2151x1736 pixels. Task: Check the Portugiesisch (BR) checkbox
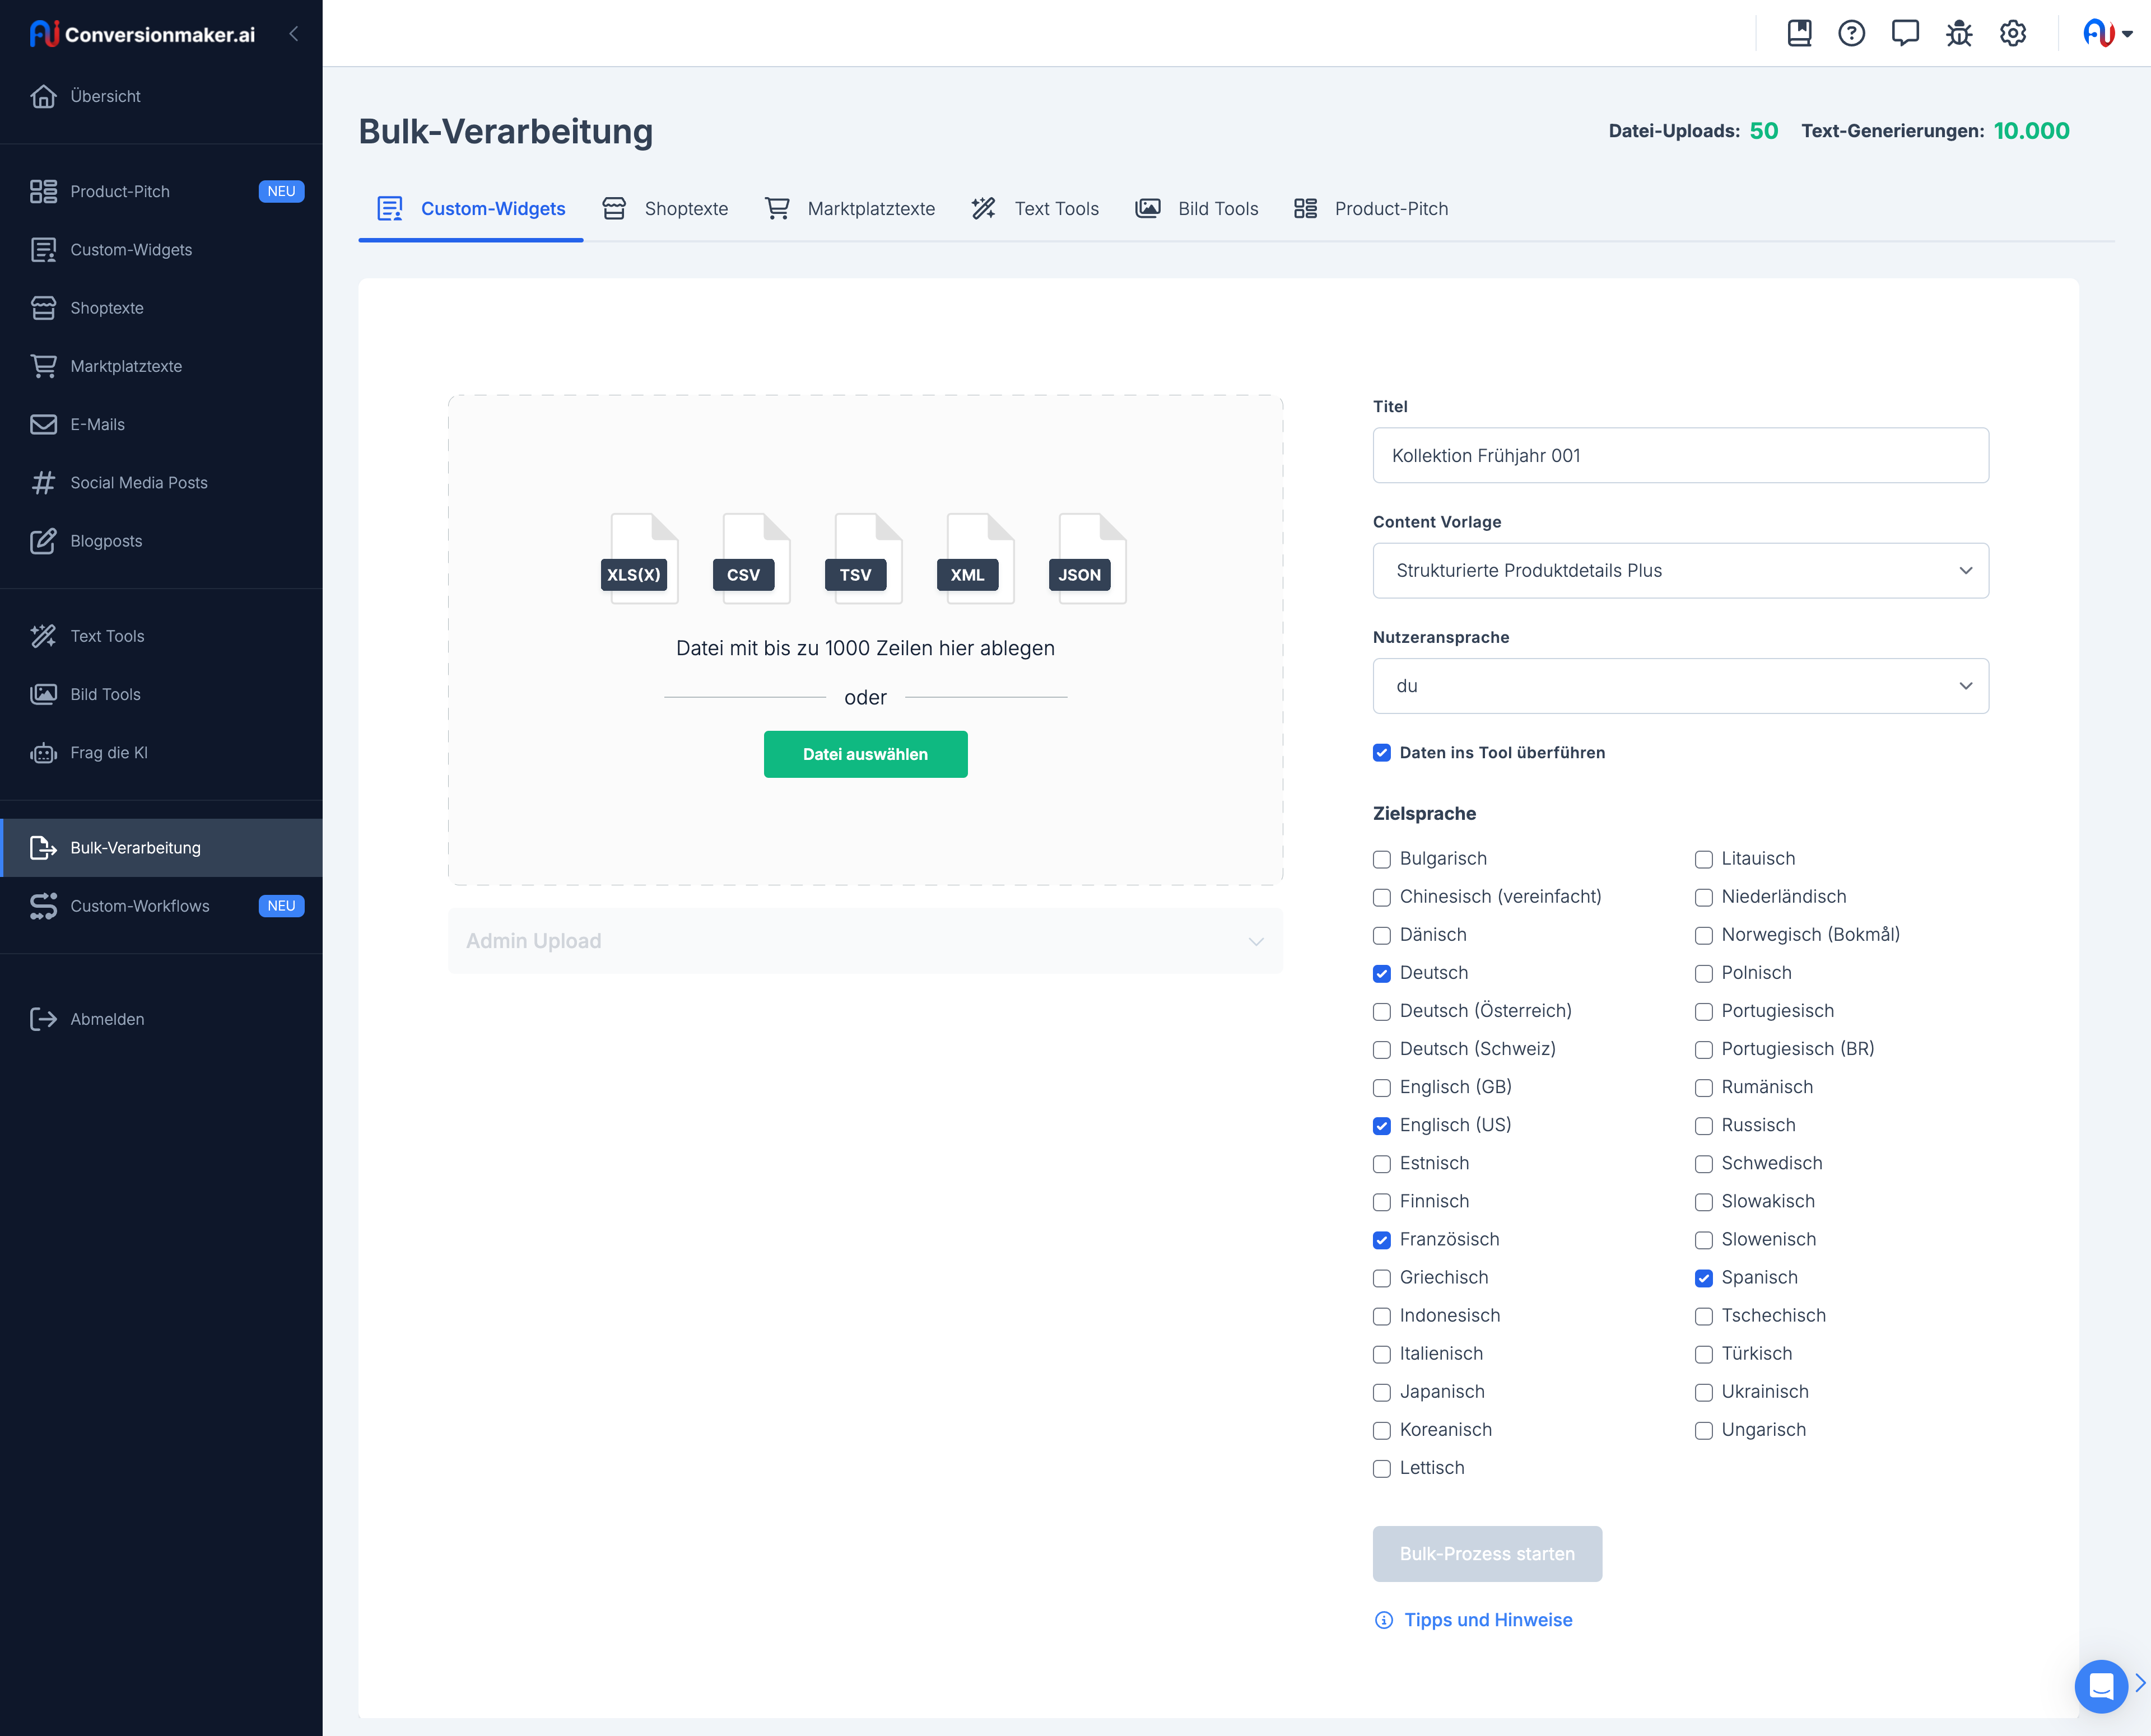[x=1704, y=1050]
